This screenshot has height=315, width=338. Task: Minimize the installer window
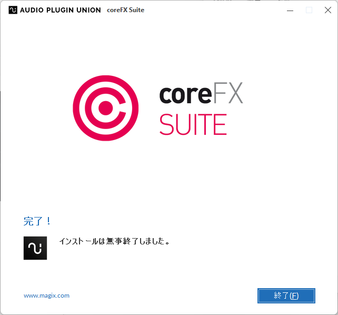[x=290, y=10]
